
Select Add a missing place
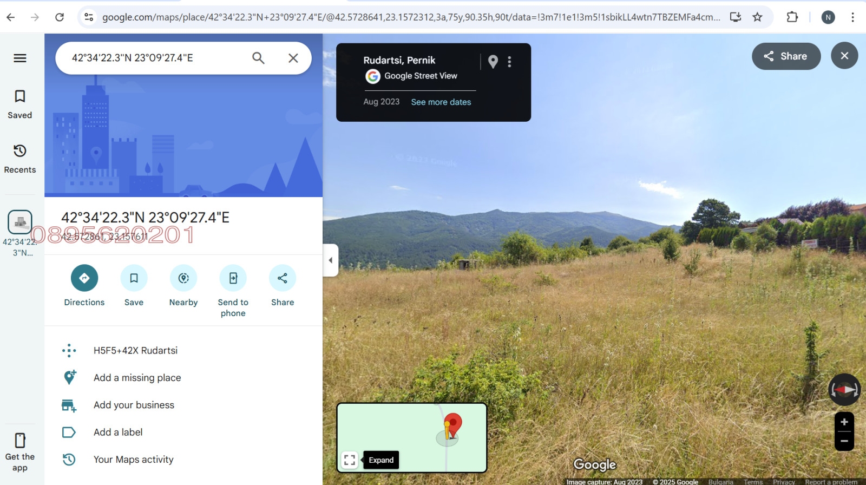point(137,378)
